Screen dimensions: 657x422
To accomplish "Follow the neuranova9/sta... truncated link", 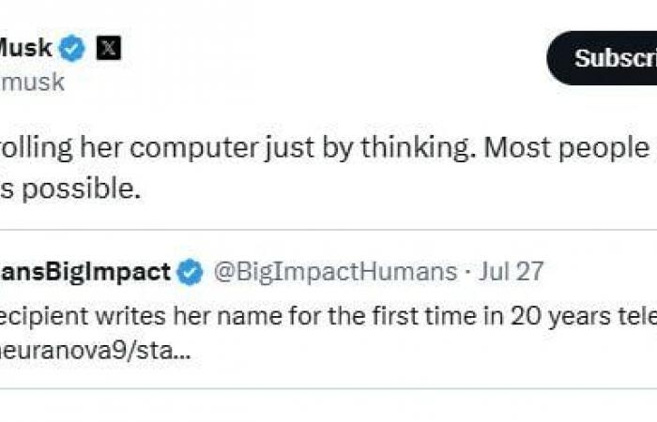I will click(x=96, y=351).
